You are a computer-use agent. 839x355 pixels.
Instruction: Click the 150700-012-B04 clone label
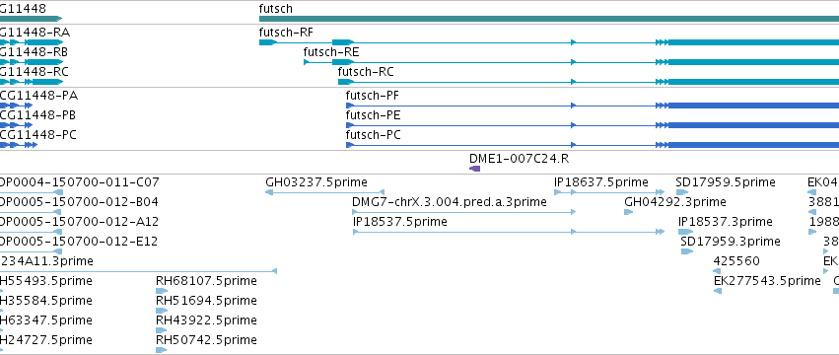point(79,202)
